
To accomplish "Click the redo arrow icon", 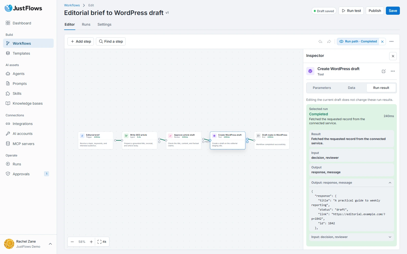I will click(329, 41).
